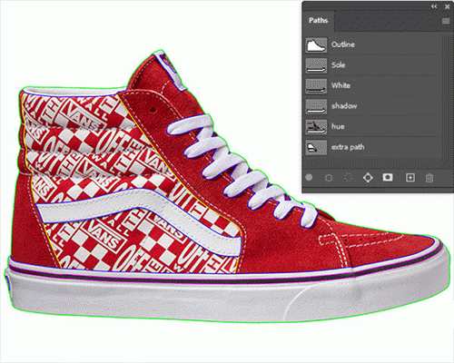Add a mask from path
Screen dimensions: 454x363
click(388, 177)
